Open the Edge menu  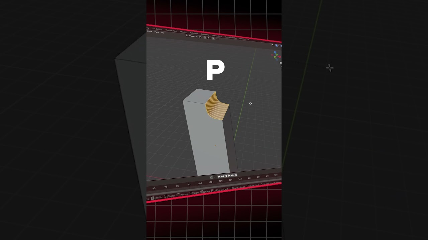point(149,31)
